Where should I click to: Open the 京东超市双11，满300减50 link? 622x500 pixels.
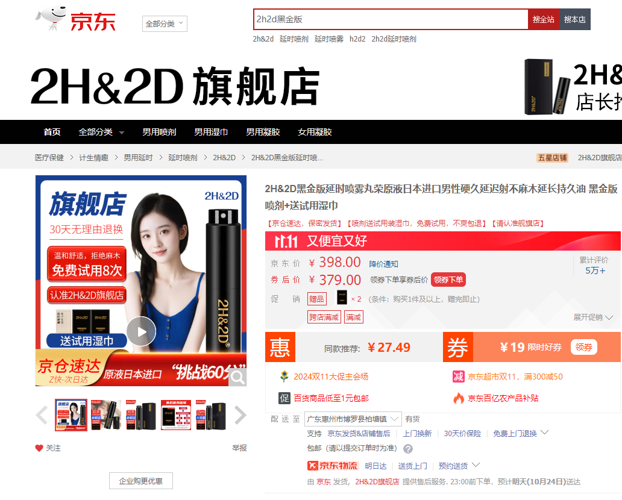pos(515,377)
